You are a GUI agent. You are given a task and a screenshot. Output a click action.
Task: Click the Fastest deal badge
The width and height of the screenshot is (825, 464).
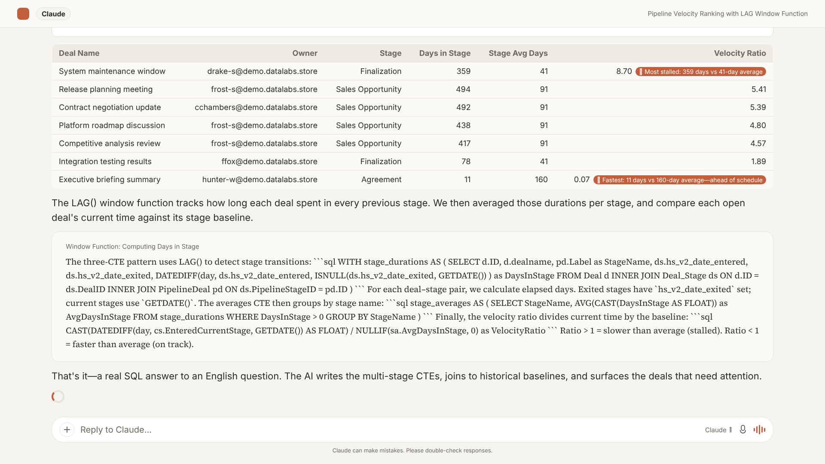(680, 180)
